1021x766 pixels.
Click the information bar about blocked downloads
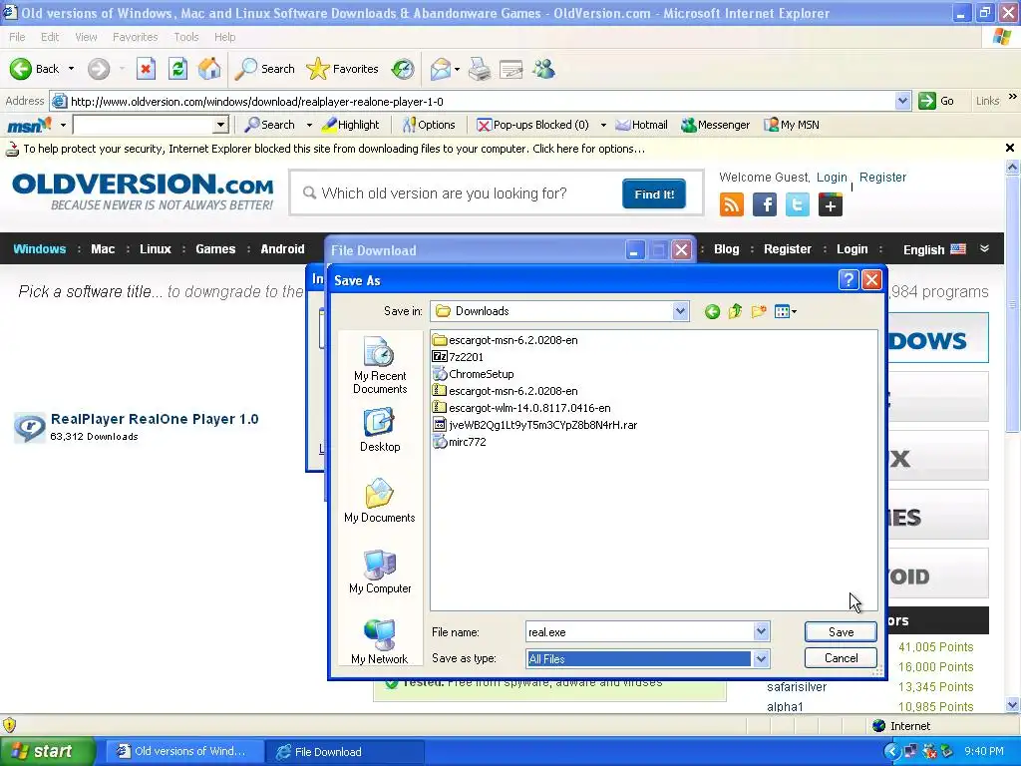tap(503, 149)
